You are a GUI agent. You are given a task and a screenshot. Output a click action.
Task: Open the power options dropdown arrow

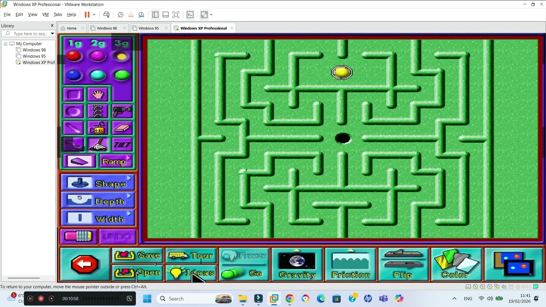(x=94, y=14)
